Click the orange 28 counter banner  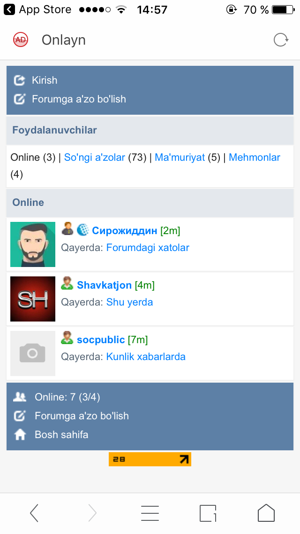[150, 459]
